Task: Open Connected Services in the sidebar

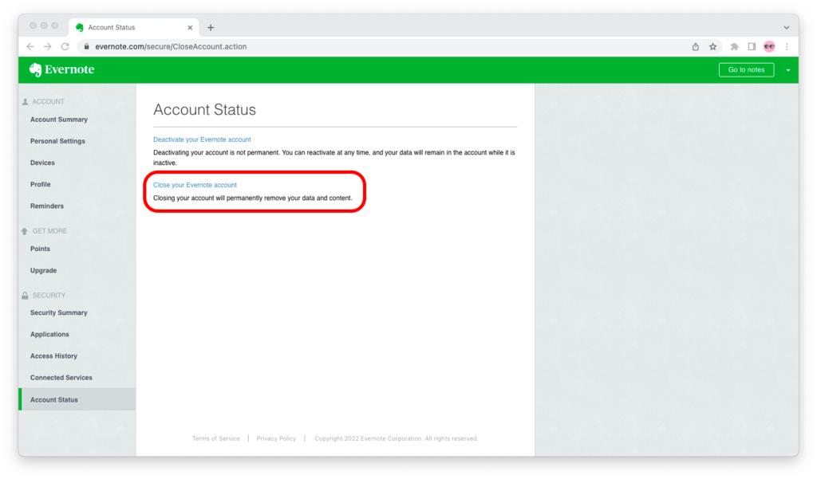Action: click(x=61, y=378)
